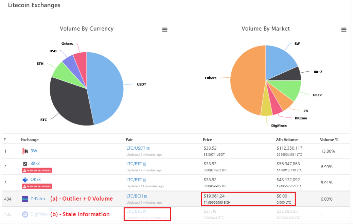This screenshot has height=224, width=353.
Task: Click the Bit-Z Trading Incentives badge
Action: [x=37, y=170]
